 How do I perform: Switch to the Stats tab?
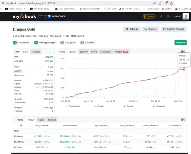(x=26, y=52)
